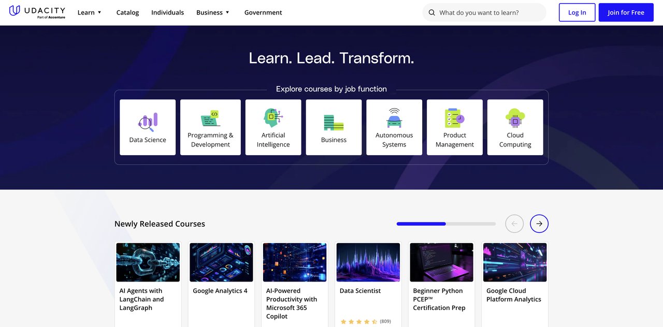This screenshot has width=663, height=327.
Task: Expand the Business dropdown menu
Action: coord(213,12)
